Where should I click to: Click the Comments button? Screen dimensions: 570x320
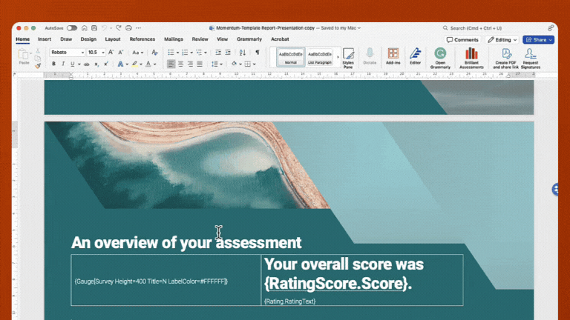click(x=462, y=39)
